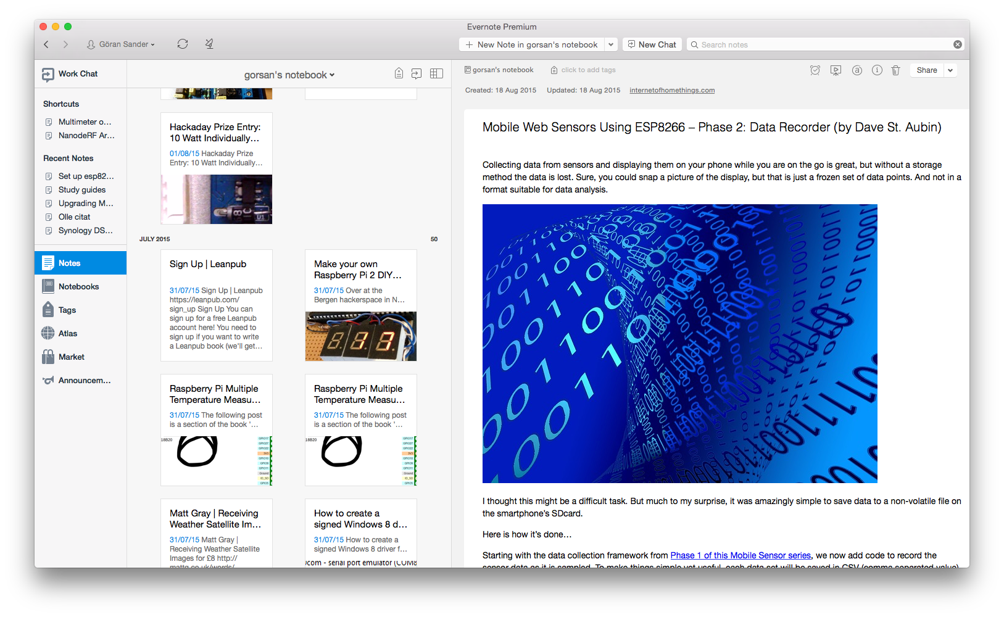
Task: Click the Notes sidebar icon
Action: [48, 263]
